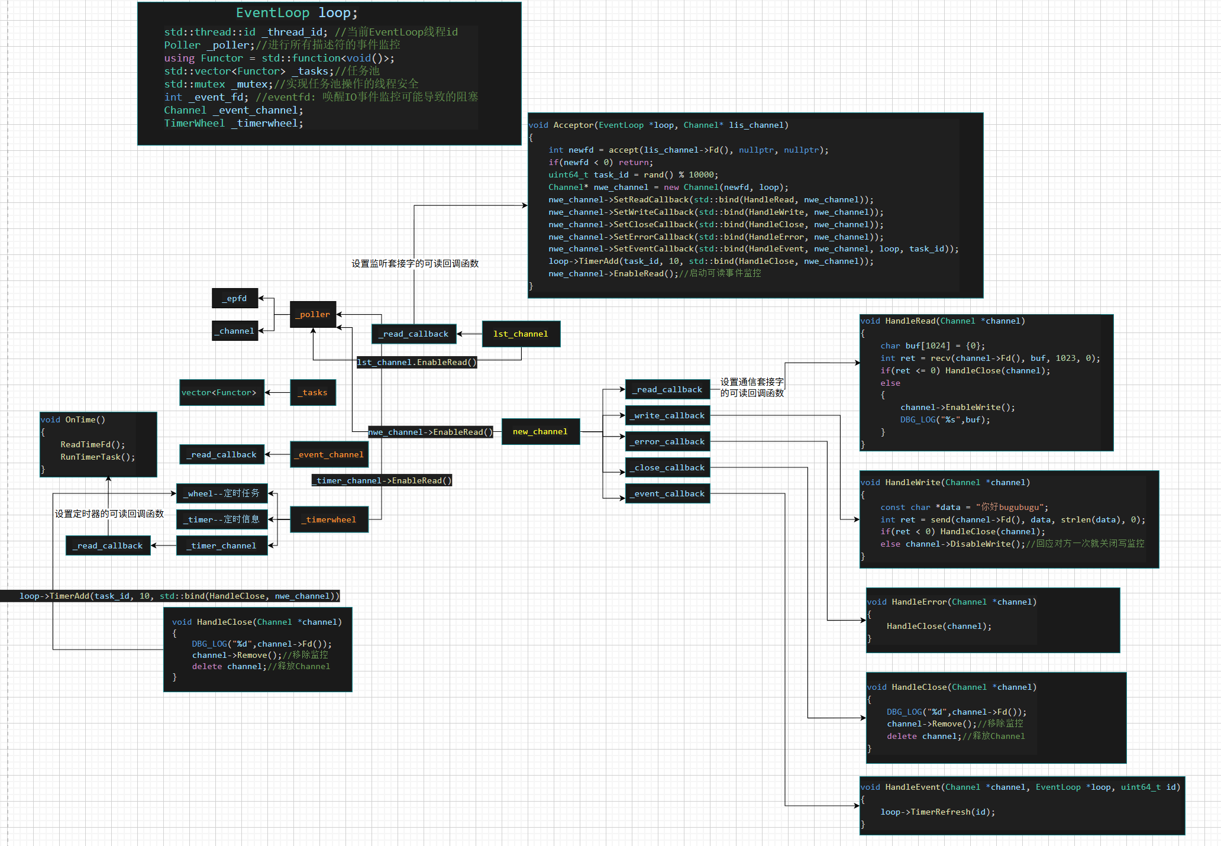The height and width of the screenshot is (846, 1221).
Task: Click the vector<Functor> box
Action: pos(222,393)
